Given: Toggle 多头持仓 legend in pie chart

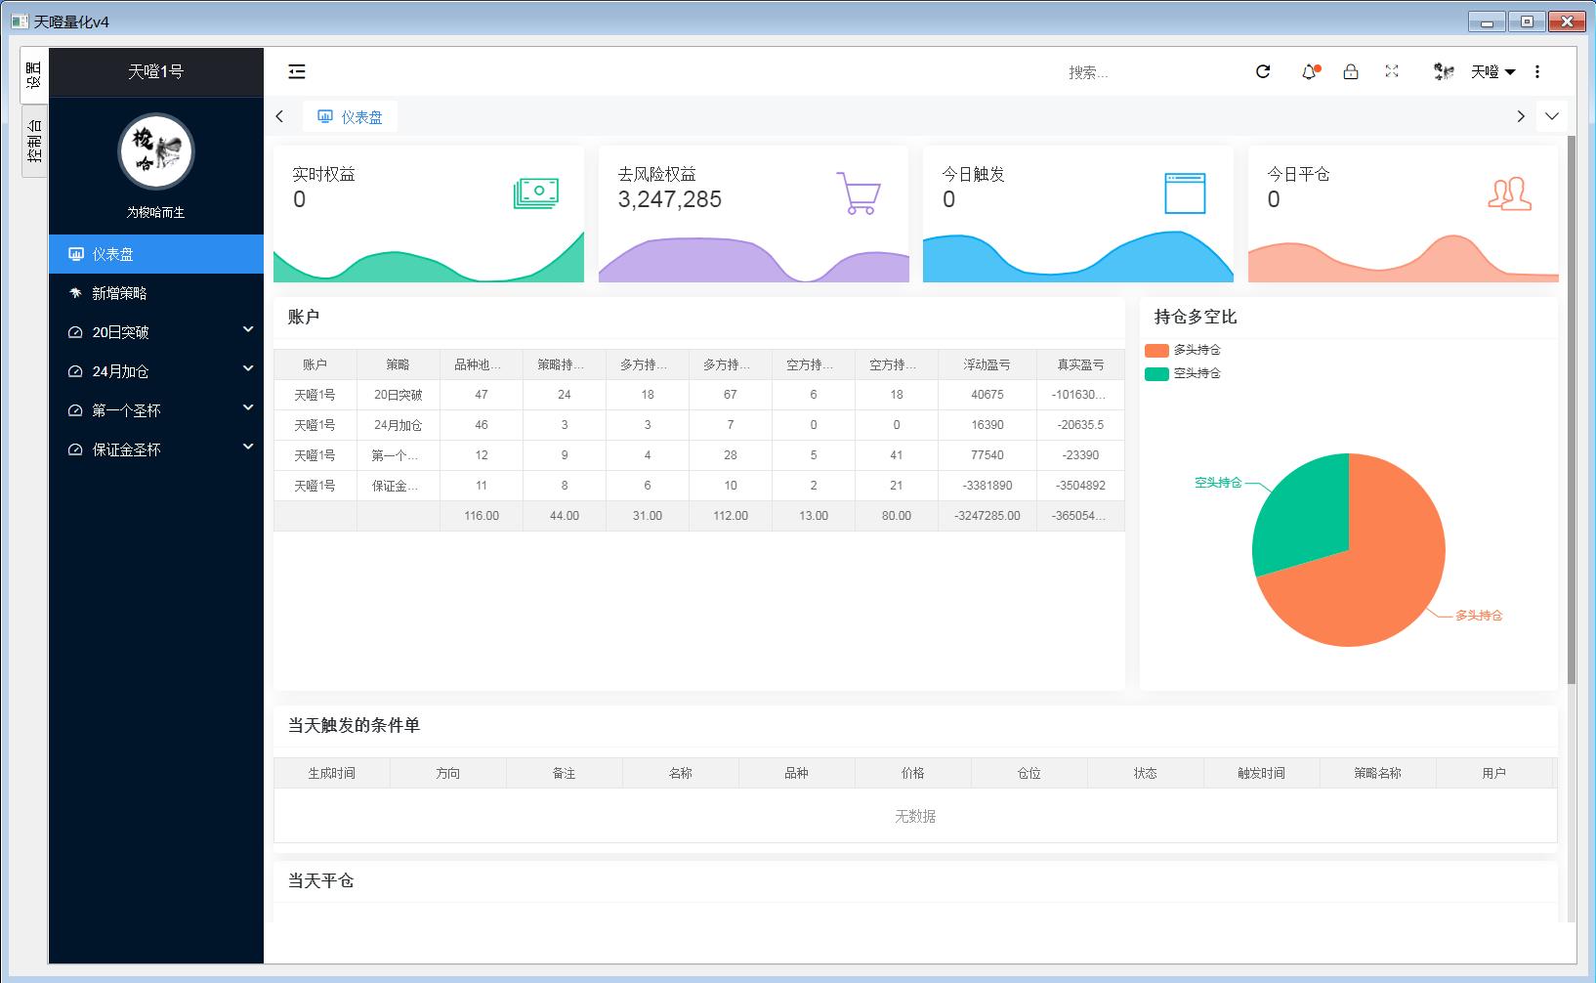Looking at the screenshot, I should pos(1183,350).
